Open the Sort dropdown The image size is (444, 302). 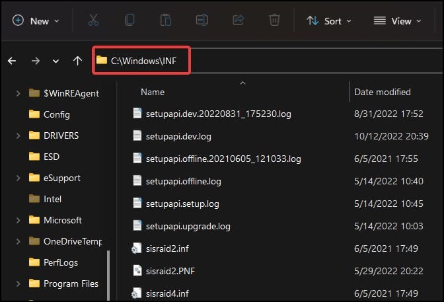(x=329, y=21)
